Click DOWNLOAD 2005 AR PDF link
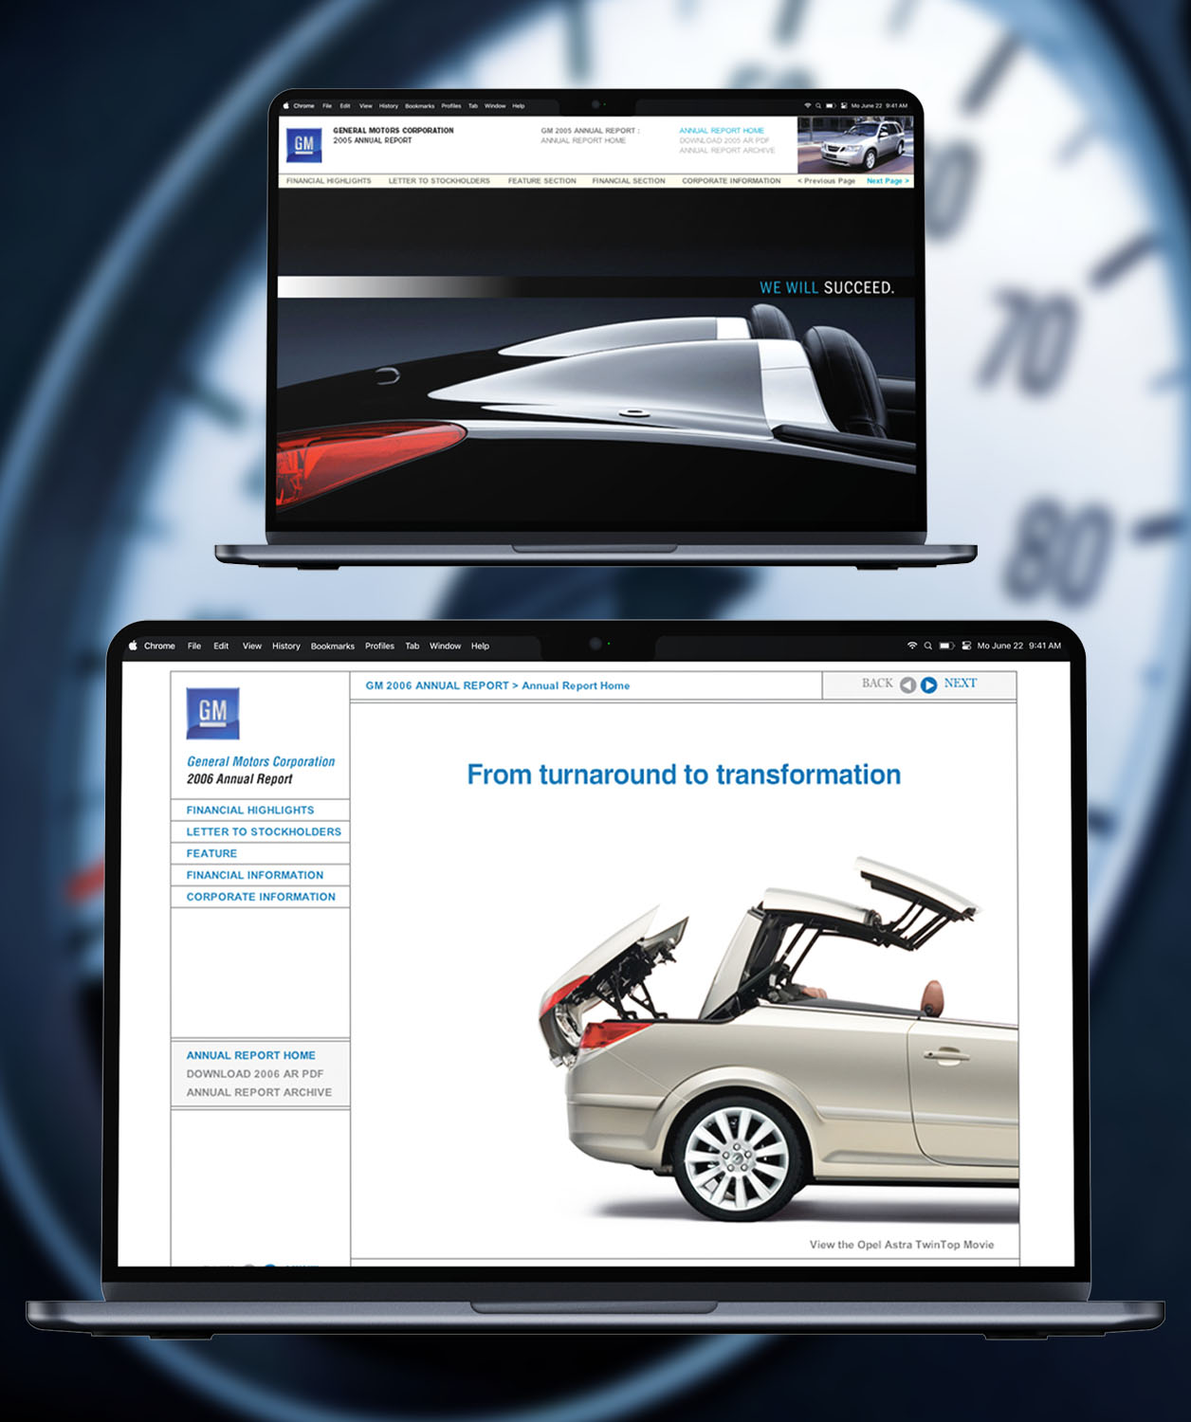This screenshot has width=1191, height=1422. (724, 140)
